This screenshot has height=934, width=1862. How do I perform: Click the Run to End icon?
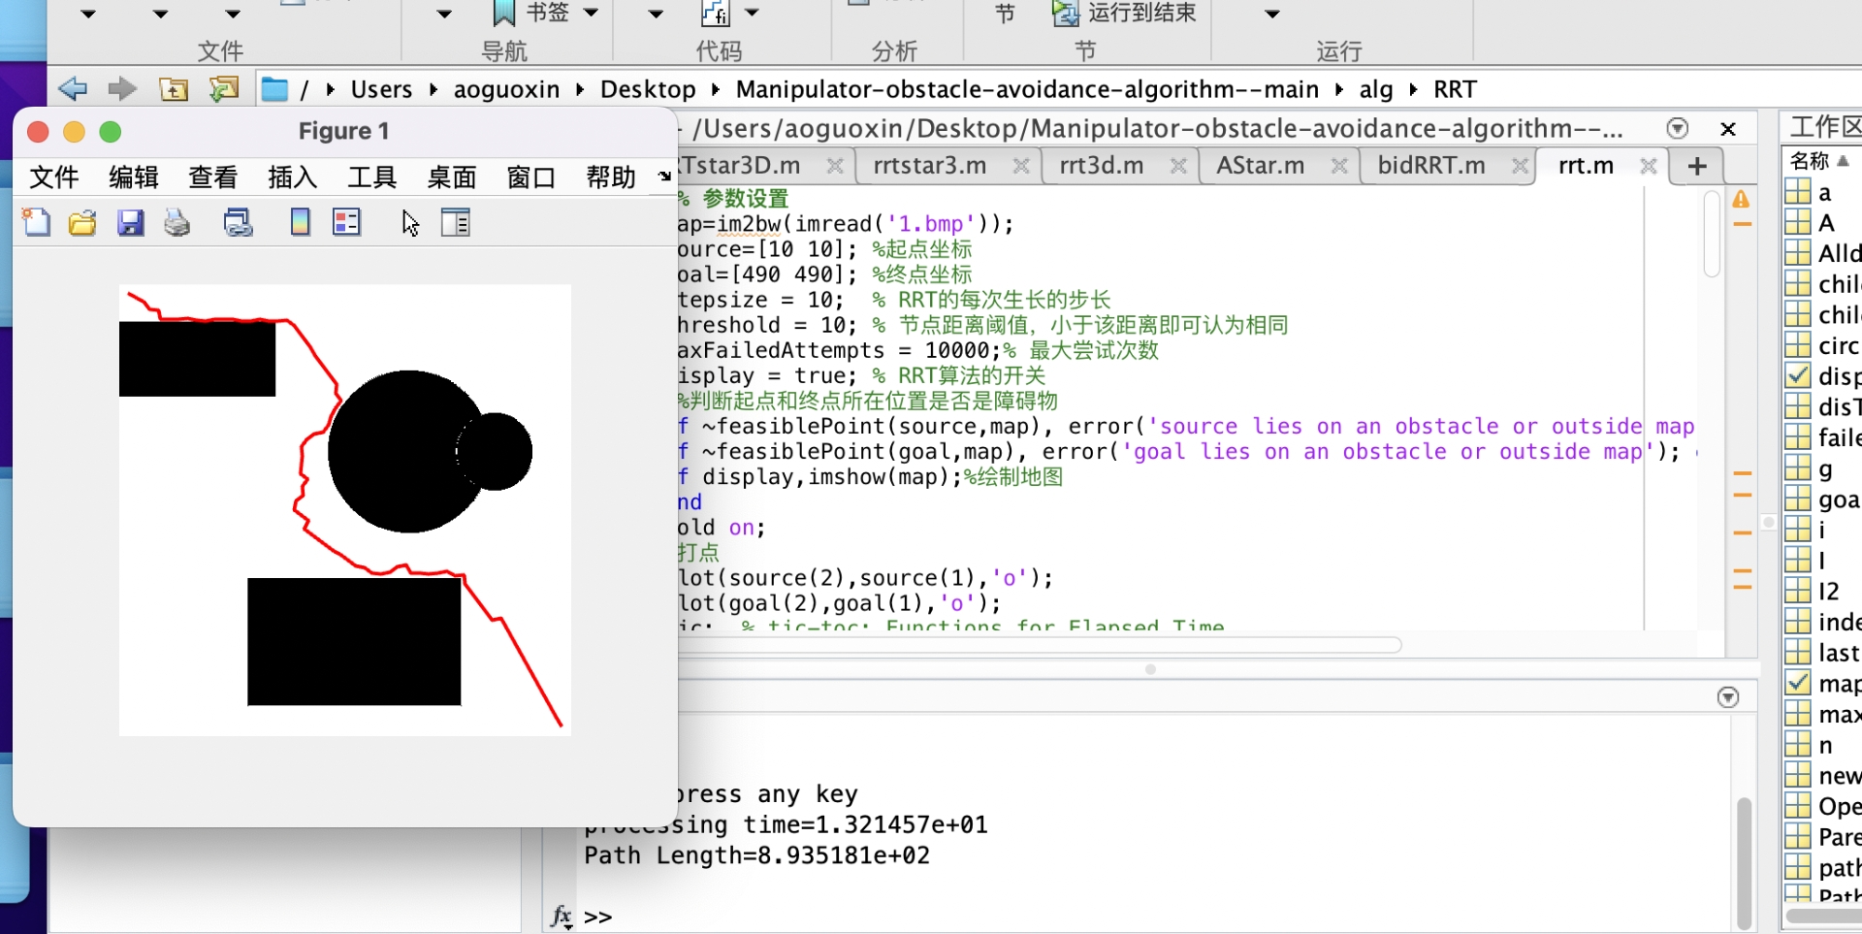point(1066,14)
